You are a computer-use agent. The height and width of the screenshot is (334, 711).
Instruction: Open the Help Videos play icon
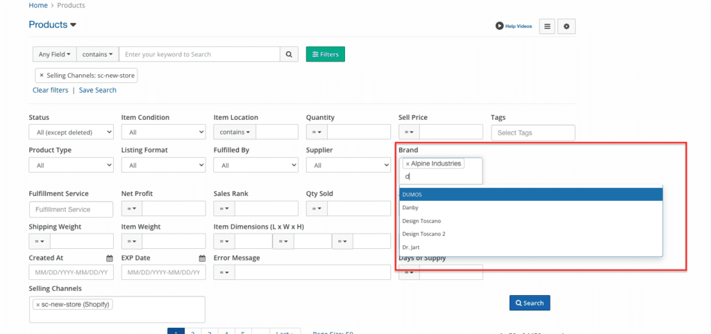tap(499, 26)
